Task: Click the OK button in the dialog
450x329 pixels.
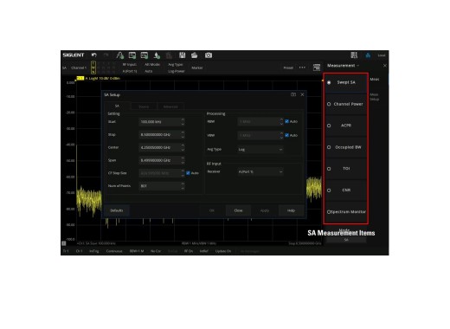Action: click(x=212, y=210)
